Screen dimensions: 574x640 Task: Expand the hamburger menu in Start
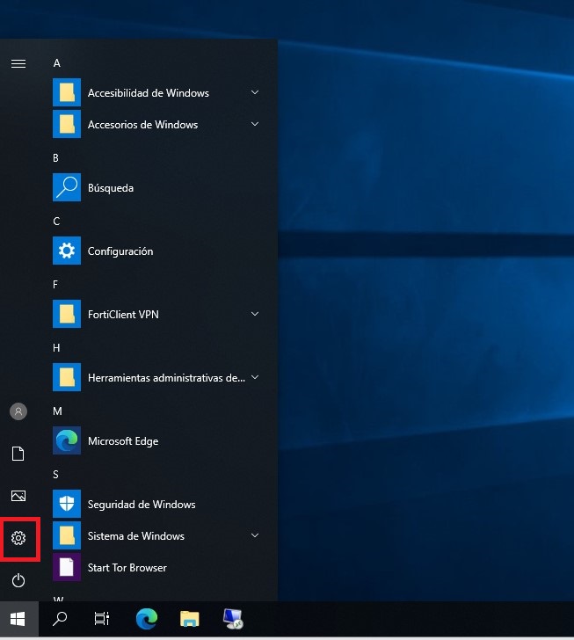pos(18,63)
